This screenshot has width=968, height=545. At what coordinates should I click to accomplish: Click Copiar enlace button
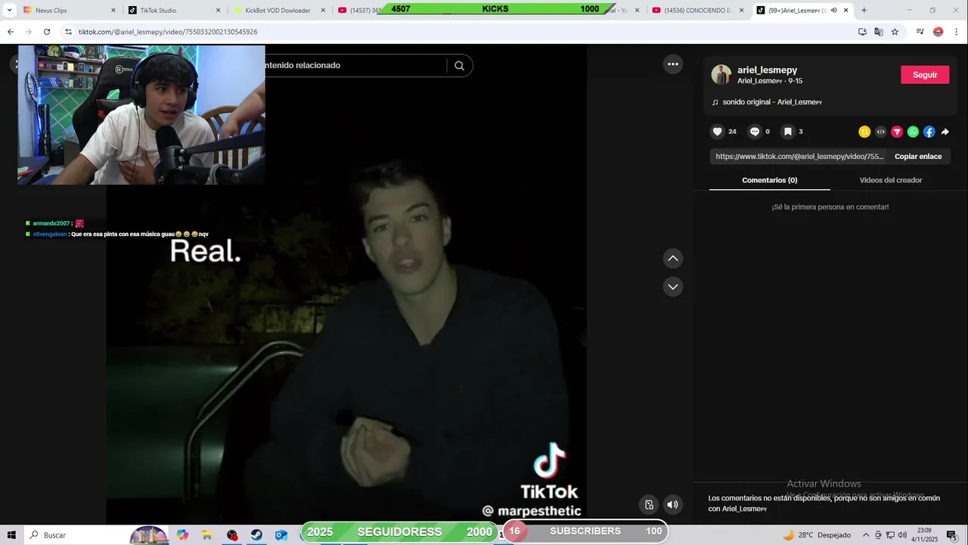[918, 157]
